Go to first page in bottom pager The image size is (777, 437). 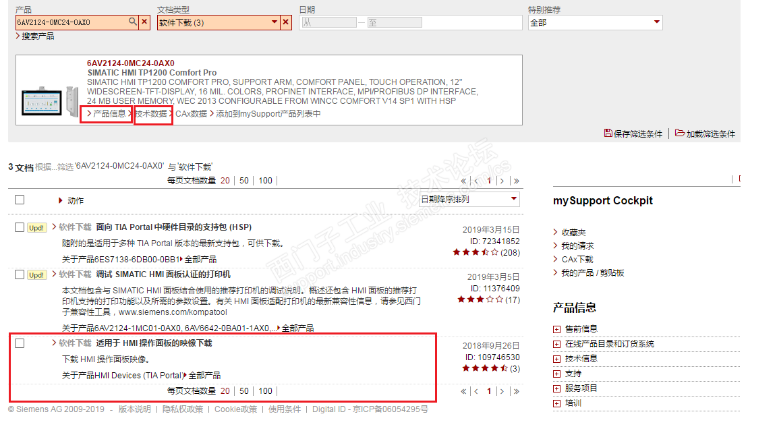(463, 391)
